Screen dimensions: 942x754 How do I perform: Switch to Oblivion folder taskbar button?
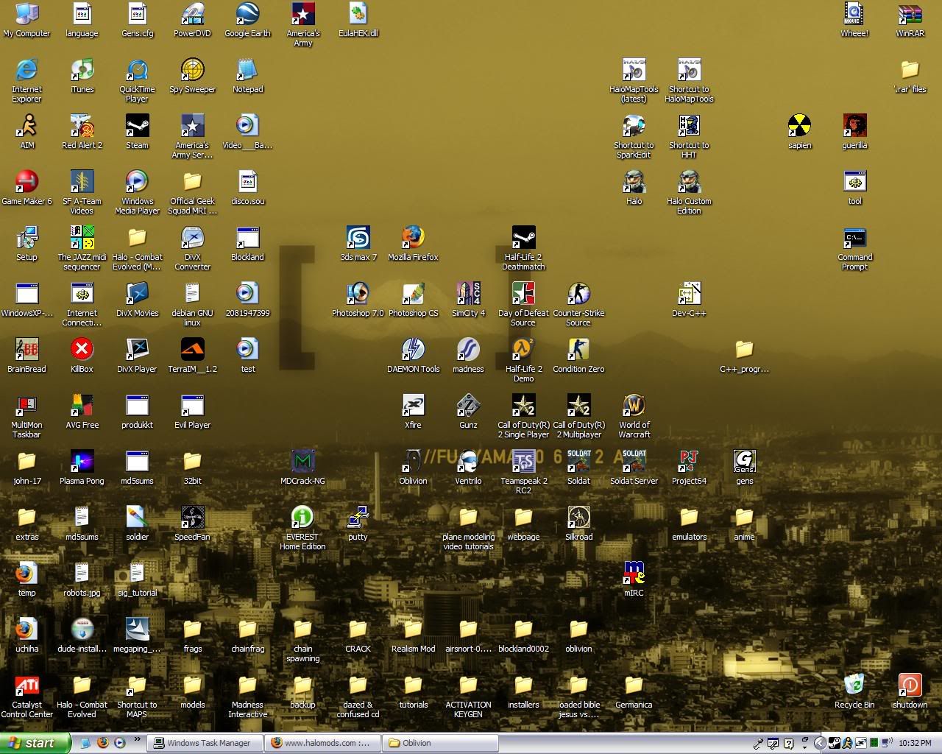click(x=439, y=743)
